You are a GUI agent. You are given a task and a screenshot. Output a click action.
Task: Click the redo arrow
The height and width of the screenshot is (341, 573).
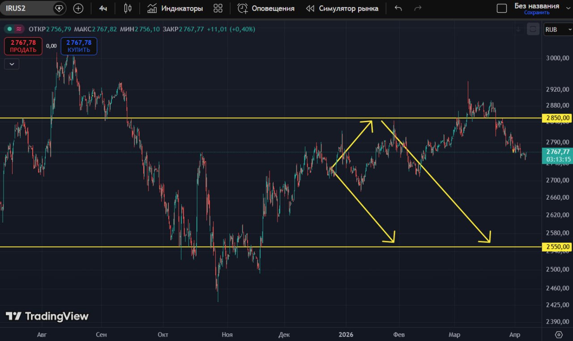click(418, 9)
